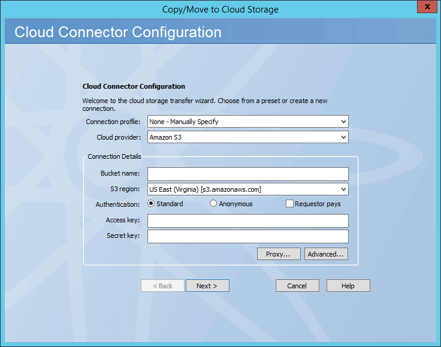Click the Connection Details group label
The width and height of the screenshot is (441, 347).
click(114, 157)
